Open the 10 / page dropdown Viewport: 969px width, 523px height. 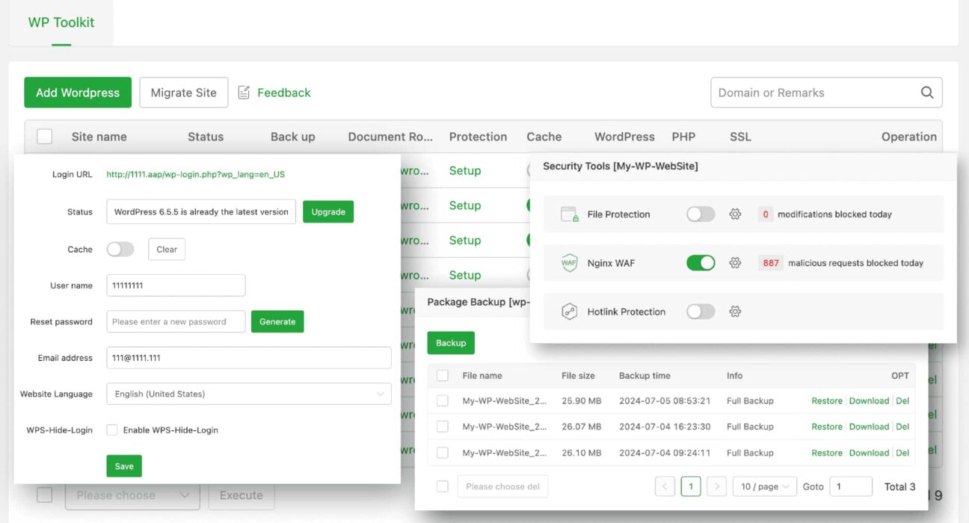[765, 486]
